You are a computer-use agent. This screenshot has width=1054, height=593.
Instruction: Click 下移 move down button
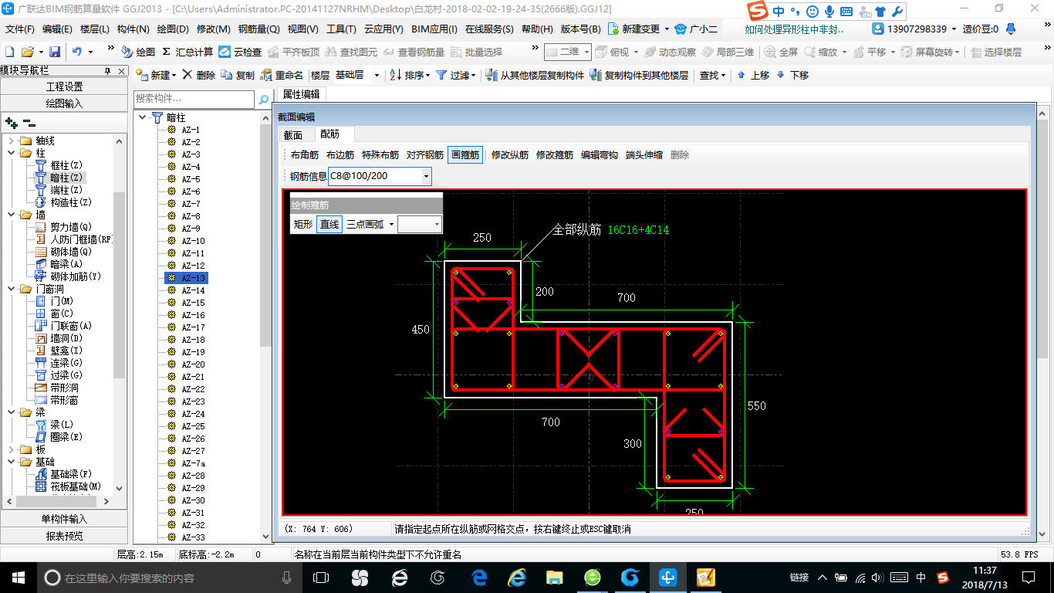[792, 75]
